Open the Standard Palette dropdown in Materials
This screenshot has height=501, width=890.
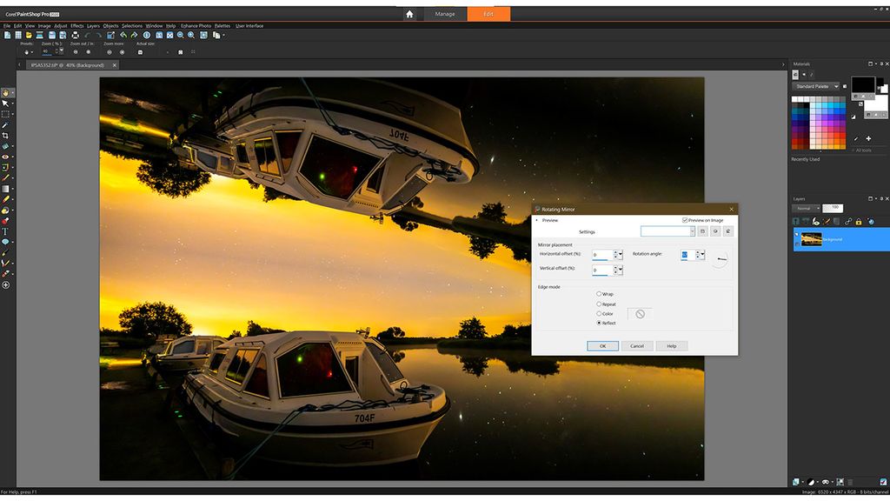836,86
